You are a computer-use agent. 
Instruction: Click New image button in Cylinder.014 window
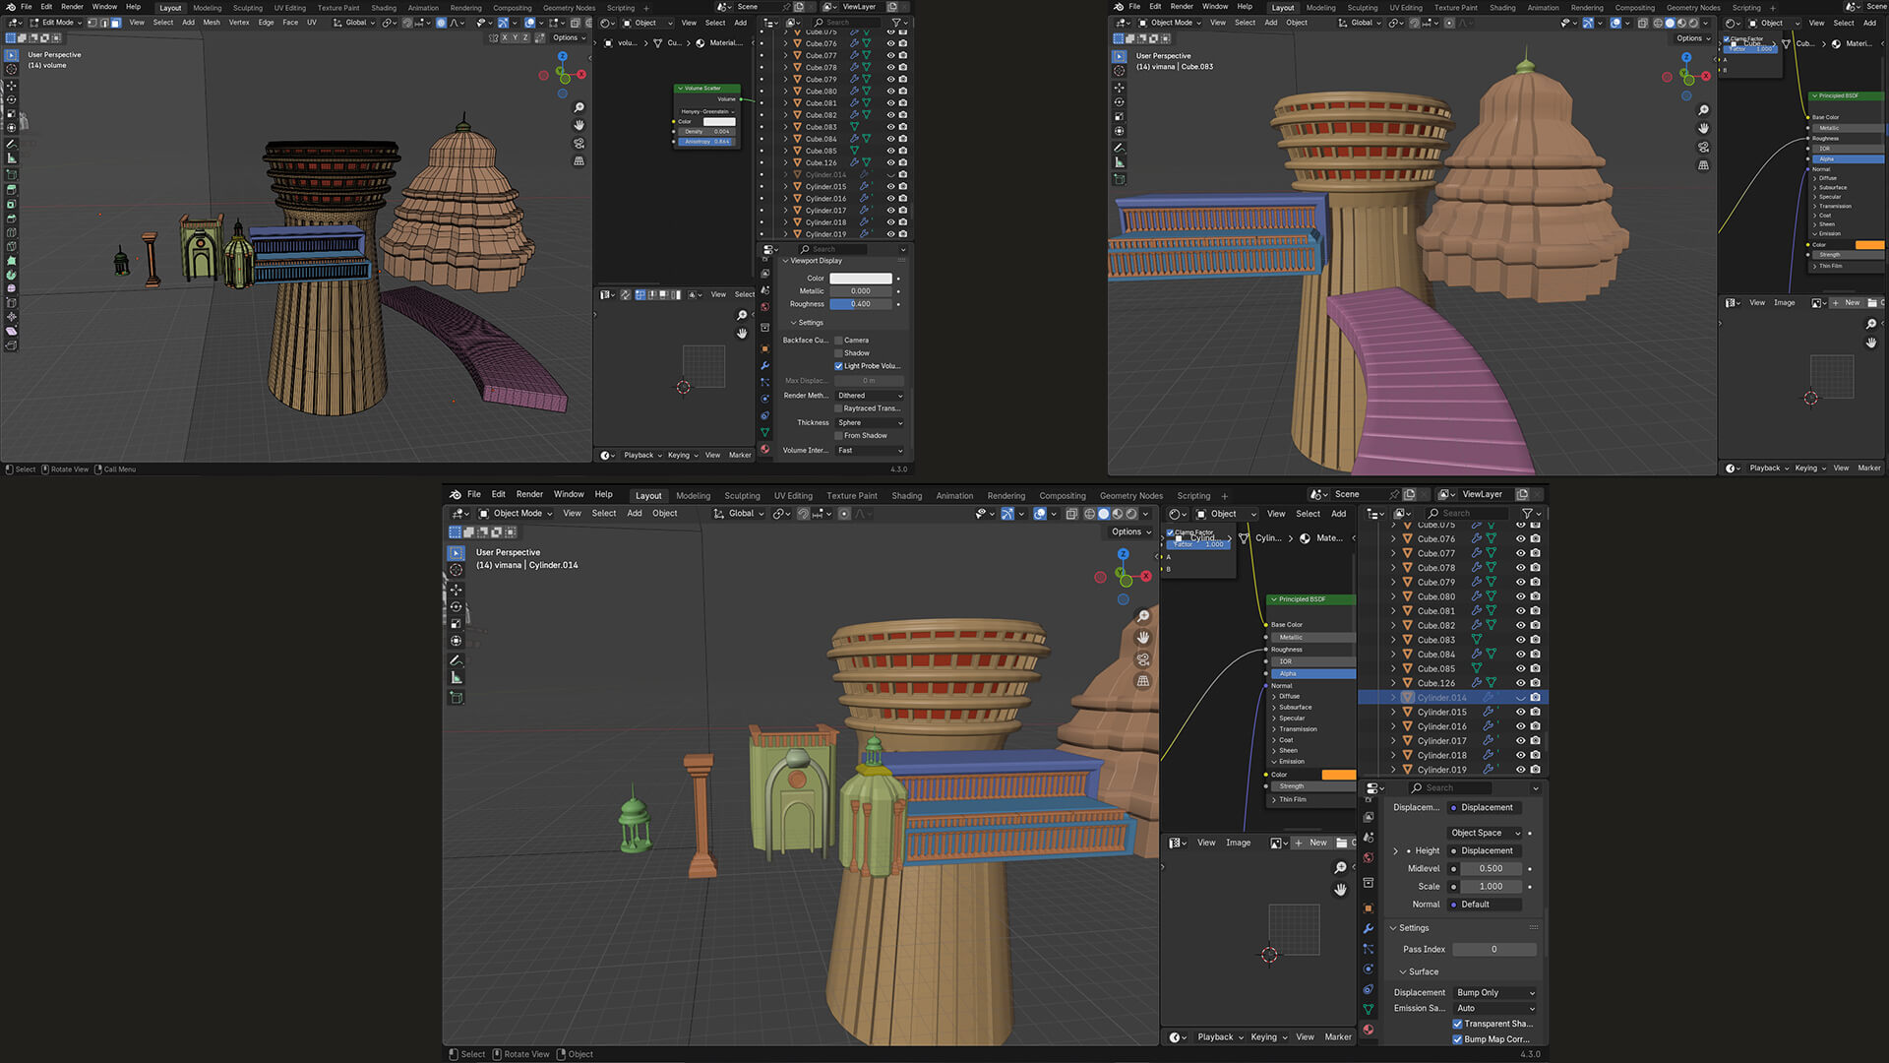tap(1311, 843)
